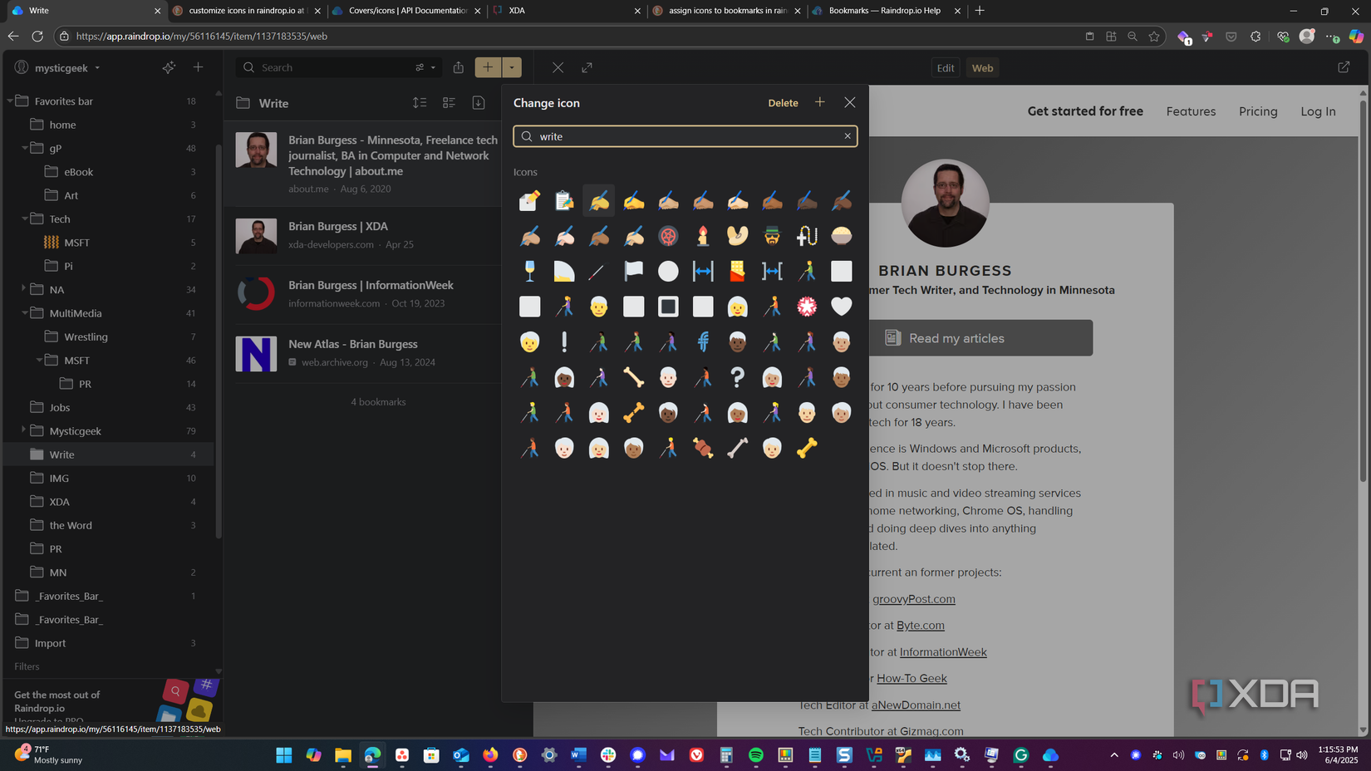This screenshot has height=771, width=1371.
Task: Expand the NA folder in the sidebar
Action: (22, 288)
